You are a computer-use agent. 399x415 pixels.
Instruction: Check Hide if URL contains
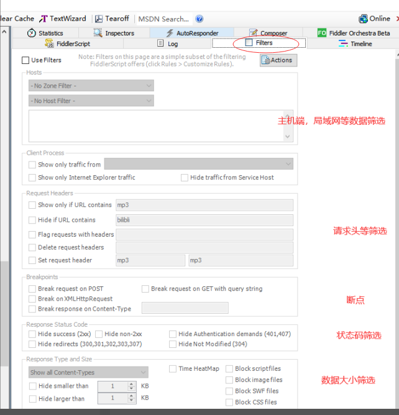[32, 220]
